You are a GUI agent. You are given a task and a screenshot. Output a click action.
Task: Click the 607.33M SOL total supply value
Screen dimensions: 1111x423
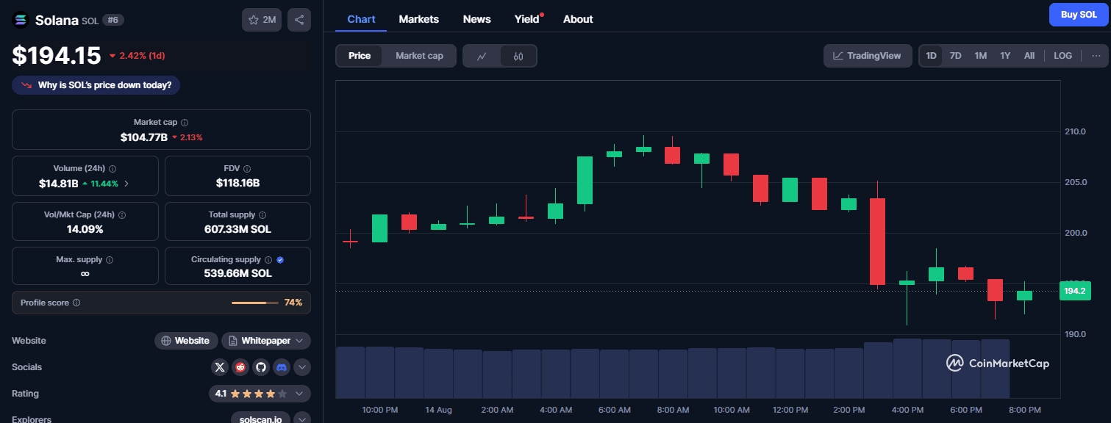237,229
